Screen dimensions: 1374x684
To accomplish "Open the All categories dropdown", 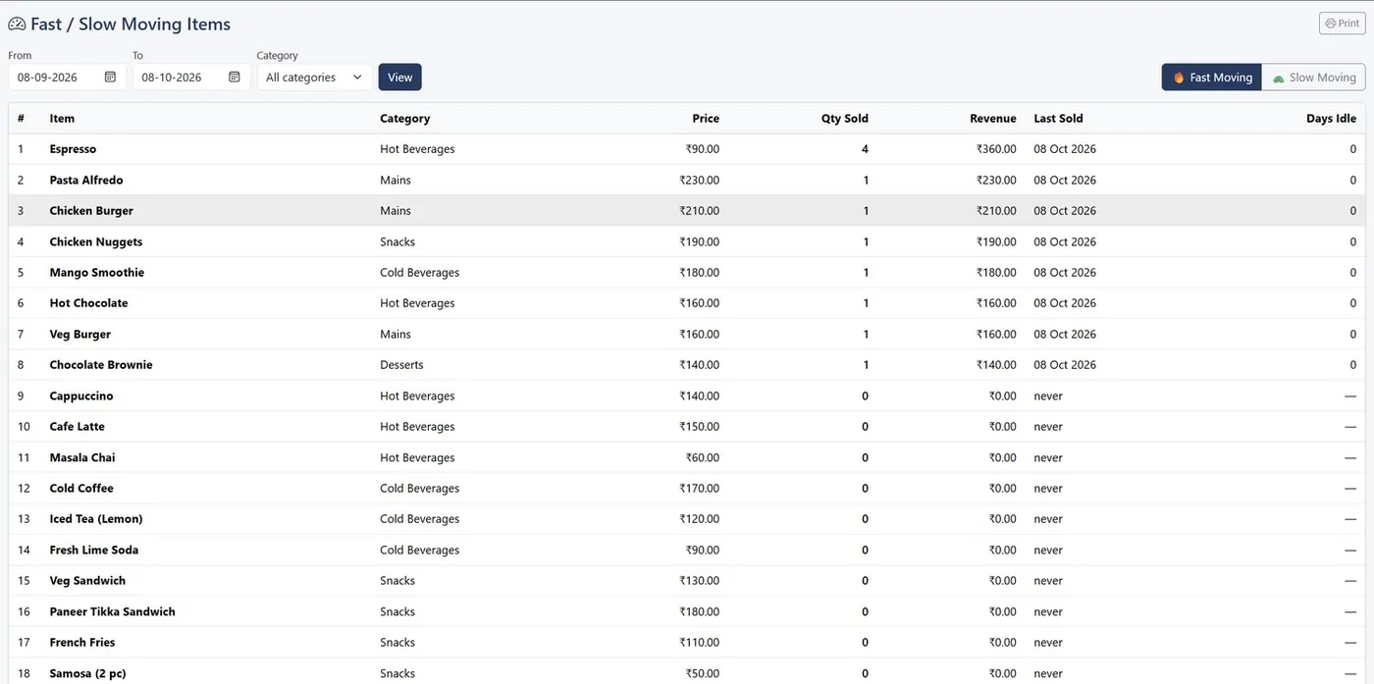I will [314, 77].
